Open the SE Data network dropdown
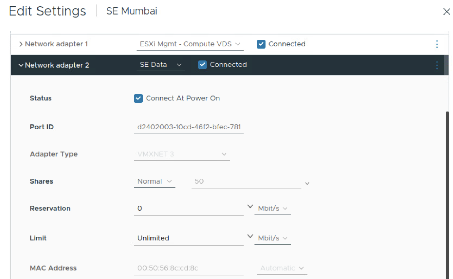 [x=161, y=65]
